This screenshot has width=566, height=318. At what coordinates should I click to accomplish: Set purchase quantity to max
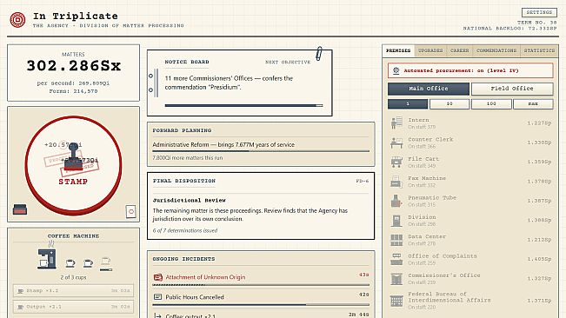[x=533, y=104]
